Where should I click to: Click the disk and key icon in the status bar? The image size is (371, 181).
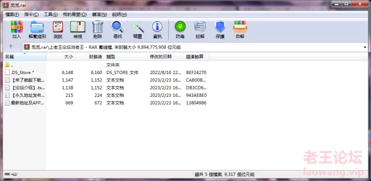tap(11, 175)
